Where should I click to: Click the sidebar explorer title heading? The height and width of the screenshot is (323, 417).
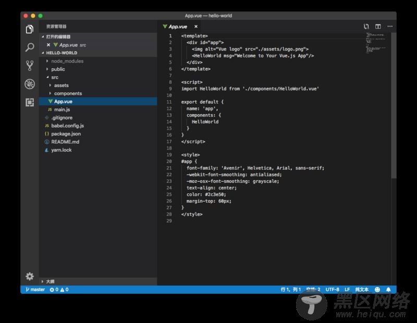point(56,27)
